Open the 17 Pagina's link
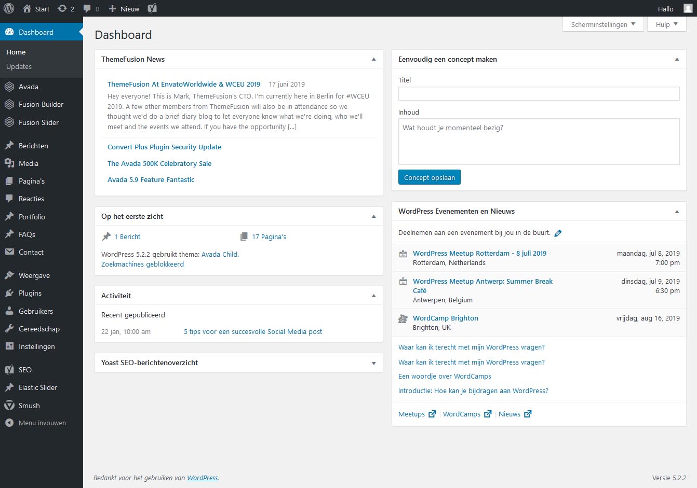697x488 pixels. click(x=269, y=236)
